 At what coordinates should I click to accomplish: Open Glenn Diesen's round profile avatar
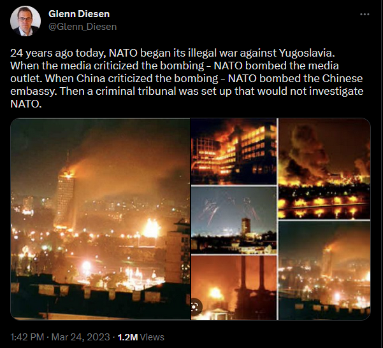click(25, 21)
